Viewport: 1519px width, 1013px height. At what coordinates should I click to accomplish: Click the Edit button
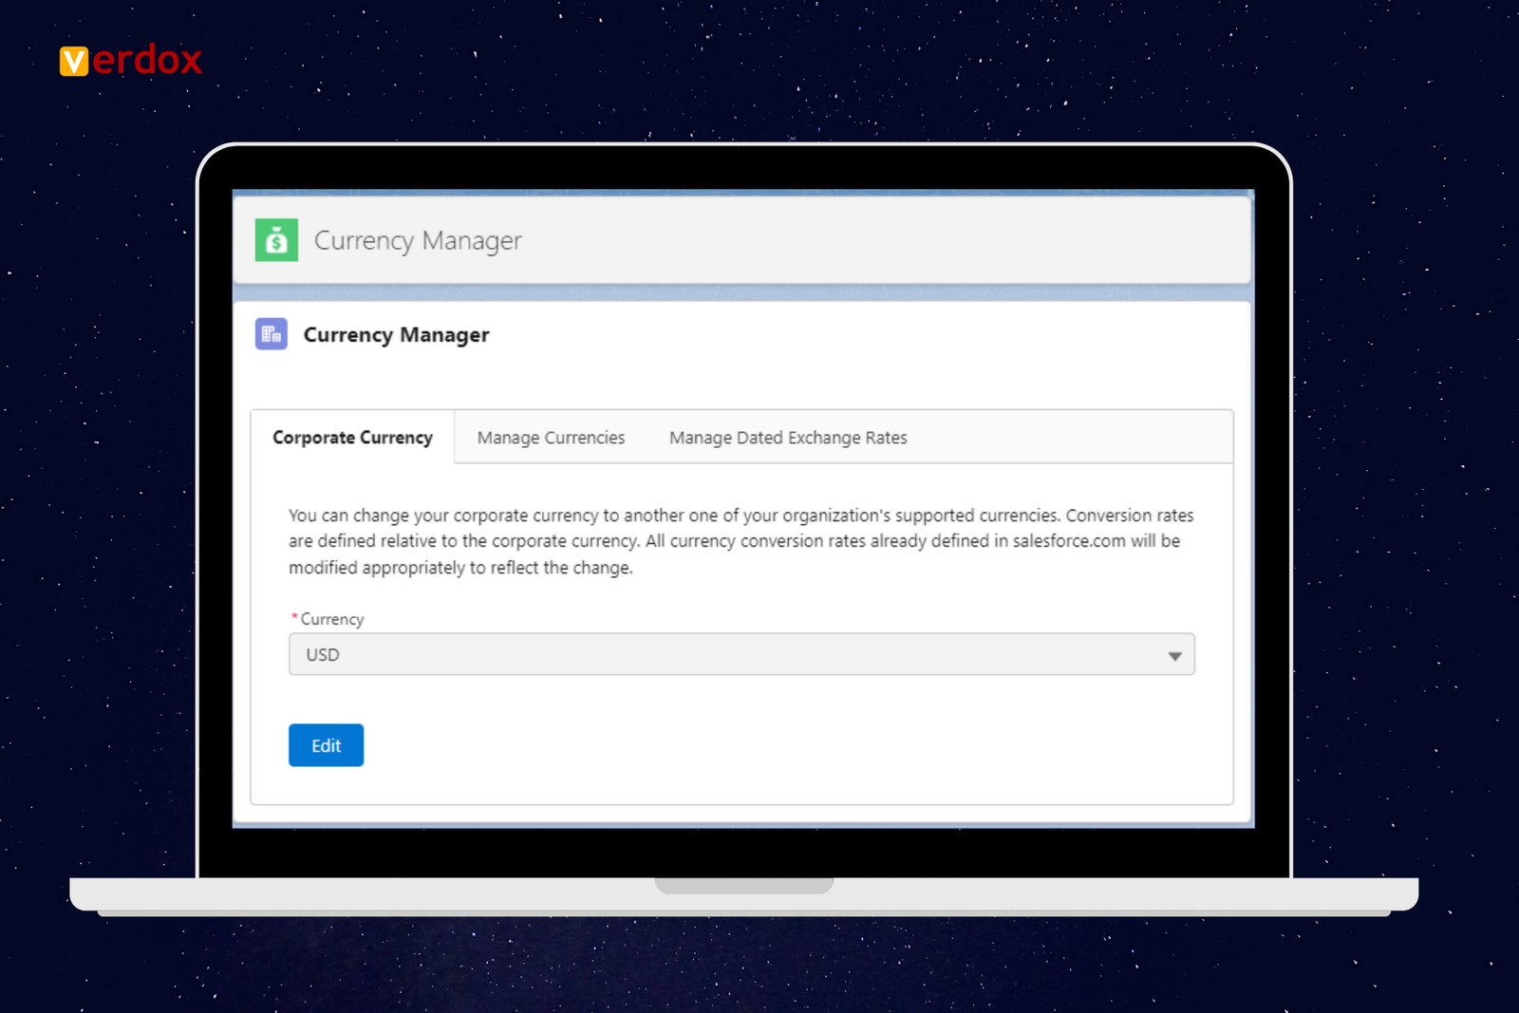click(x=326, y=745)
